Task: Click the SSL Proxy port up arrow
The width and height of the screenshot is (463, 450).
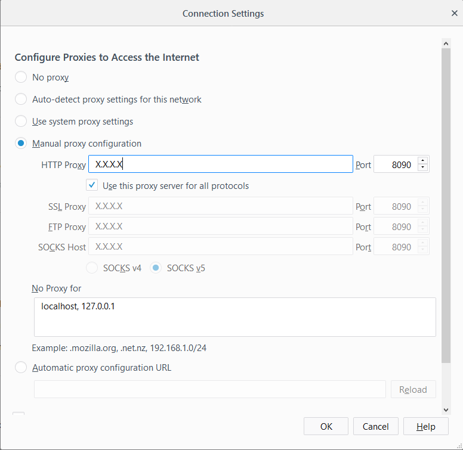Action: pos(422,202)
